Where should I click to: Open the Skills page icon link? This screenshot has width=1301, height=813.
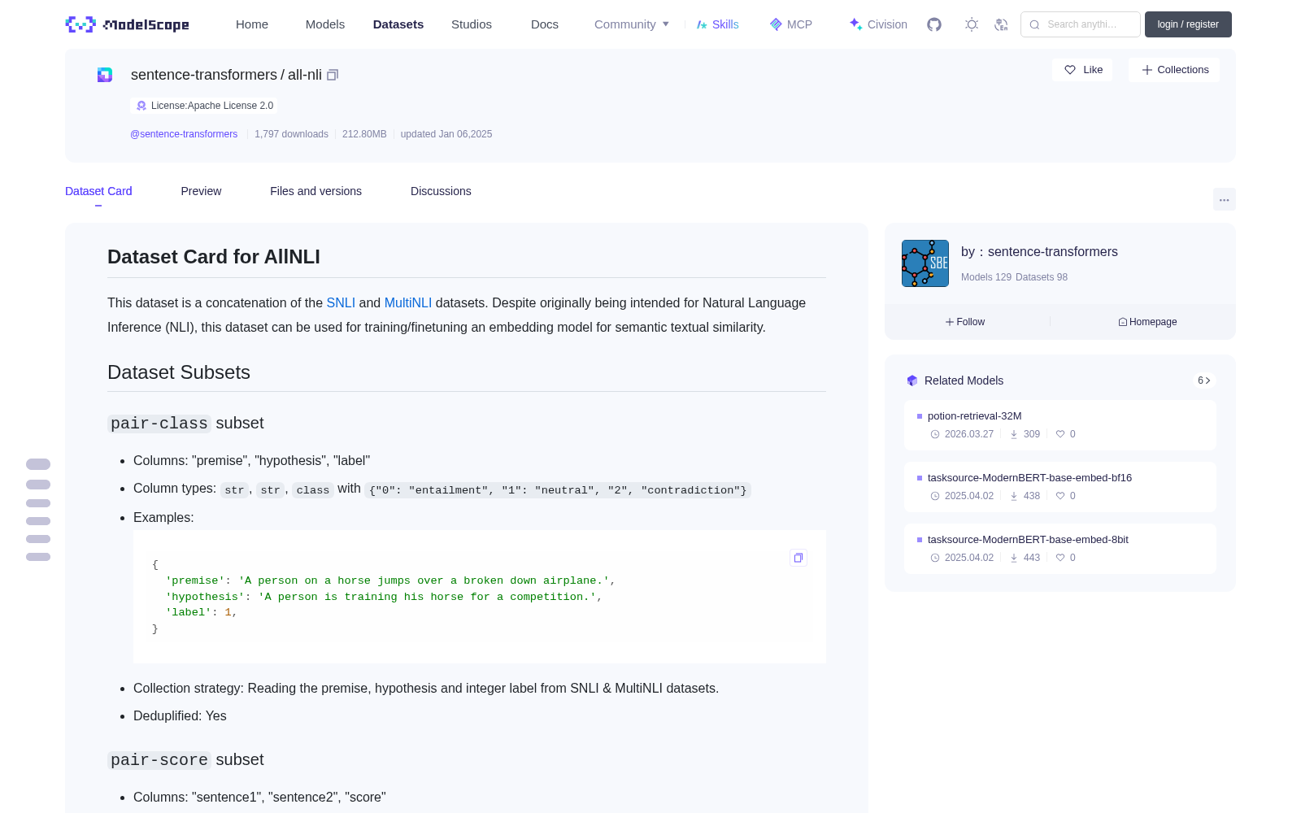click(718, 24)
